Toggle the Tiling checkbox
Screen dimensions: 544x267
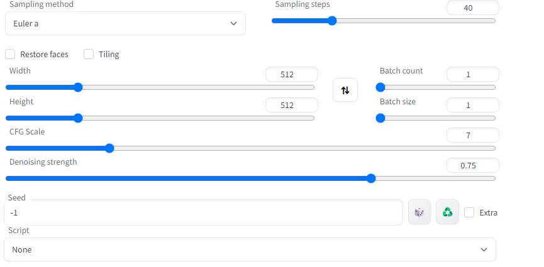(89, 55)
